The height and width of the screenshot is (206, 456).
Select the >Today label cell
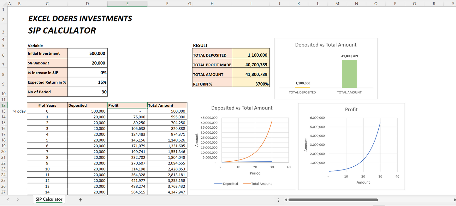point(19,111)
